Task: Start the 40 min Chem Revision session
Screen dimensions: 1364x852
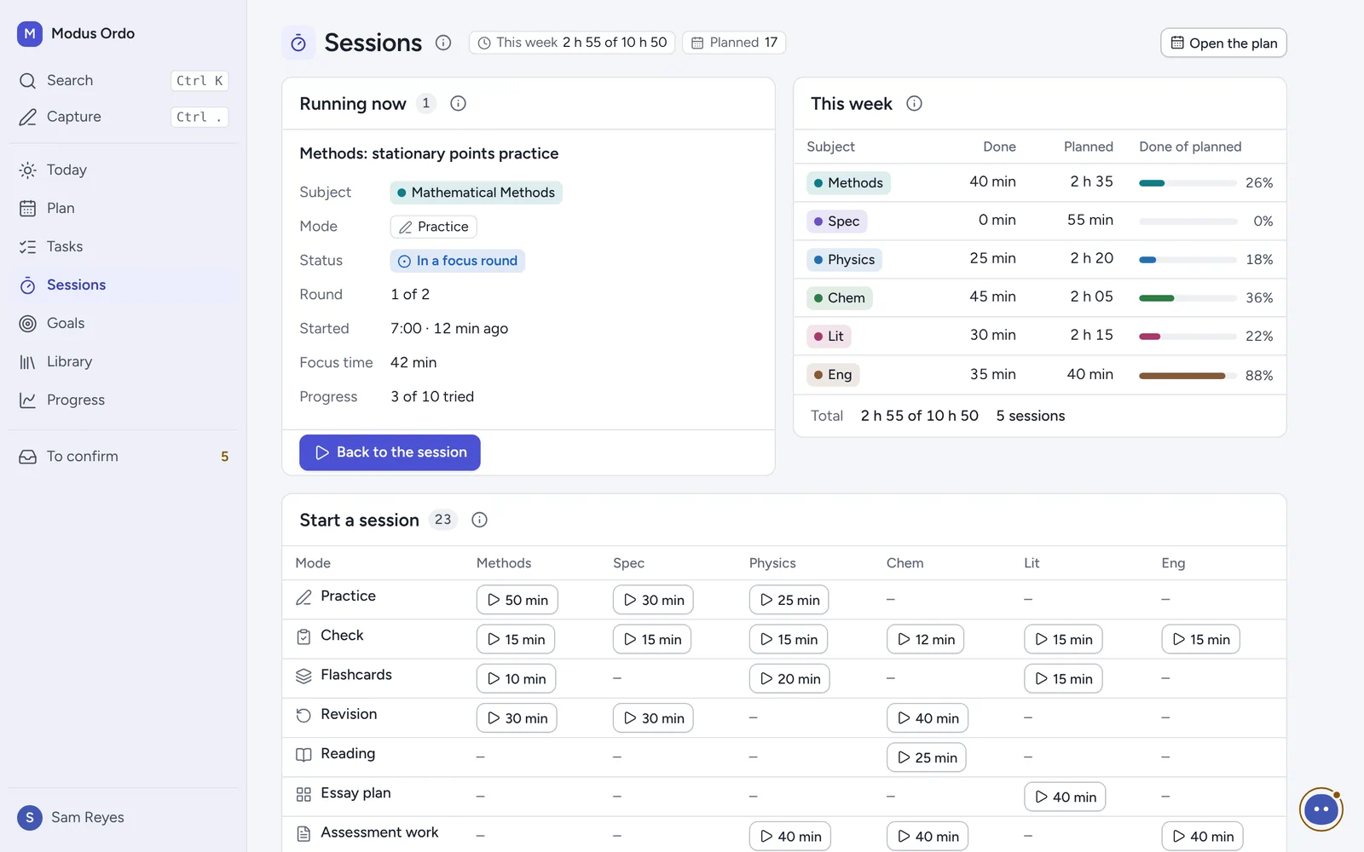Action: pyautogui.click(x=928, y=718)
